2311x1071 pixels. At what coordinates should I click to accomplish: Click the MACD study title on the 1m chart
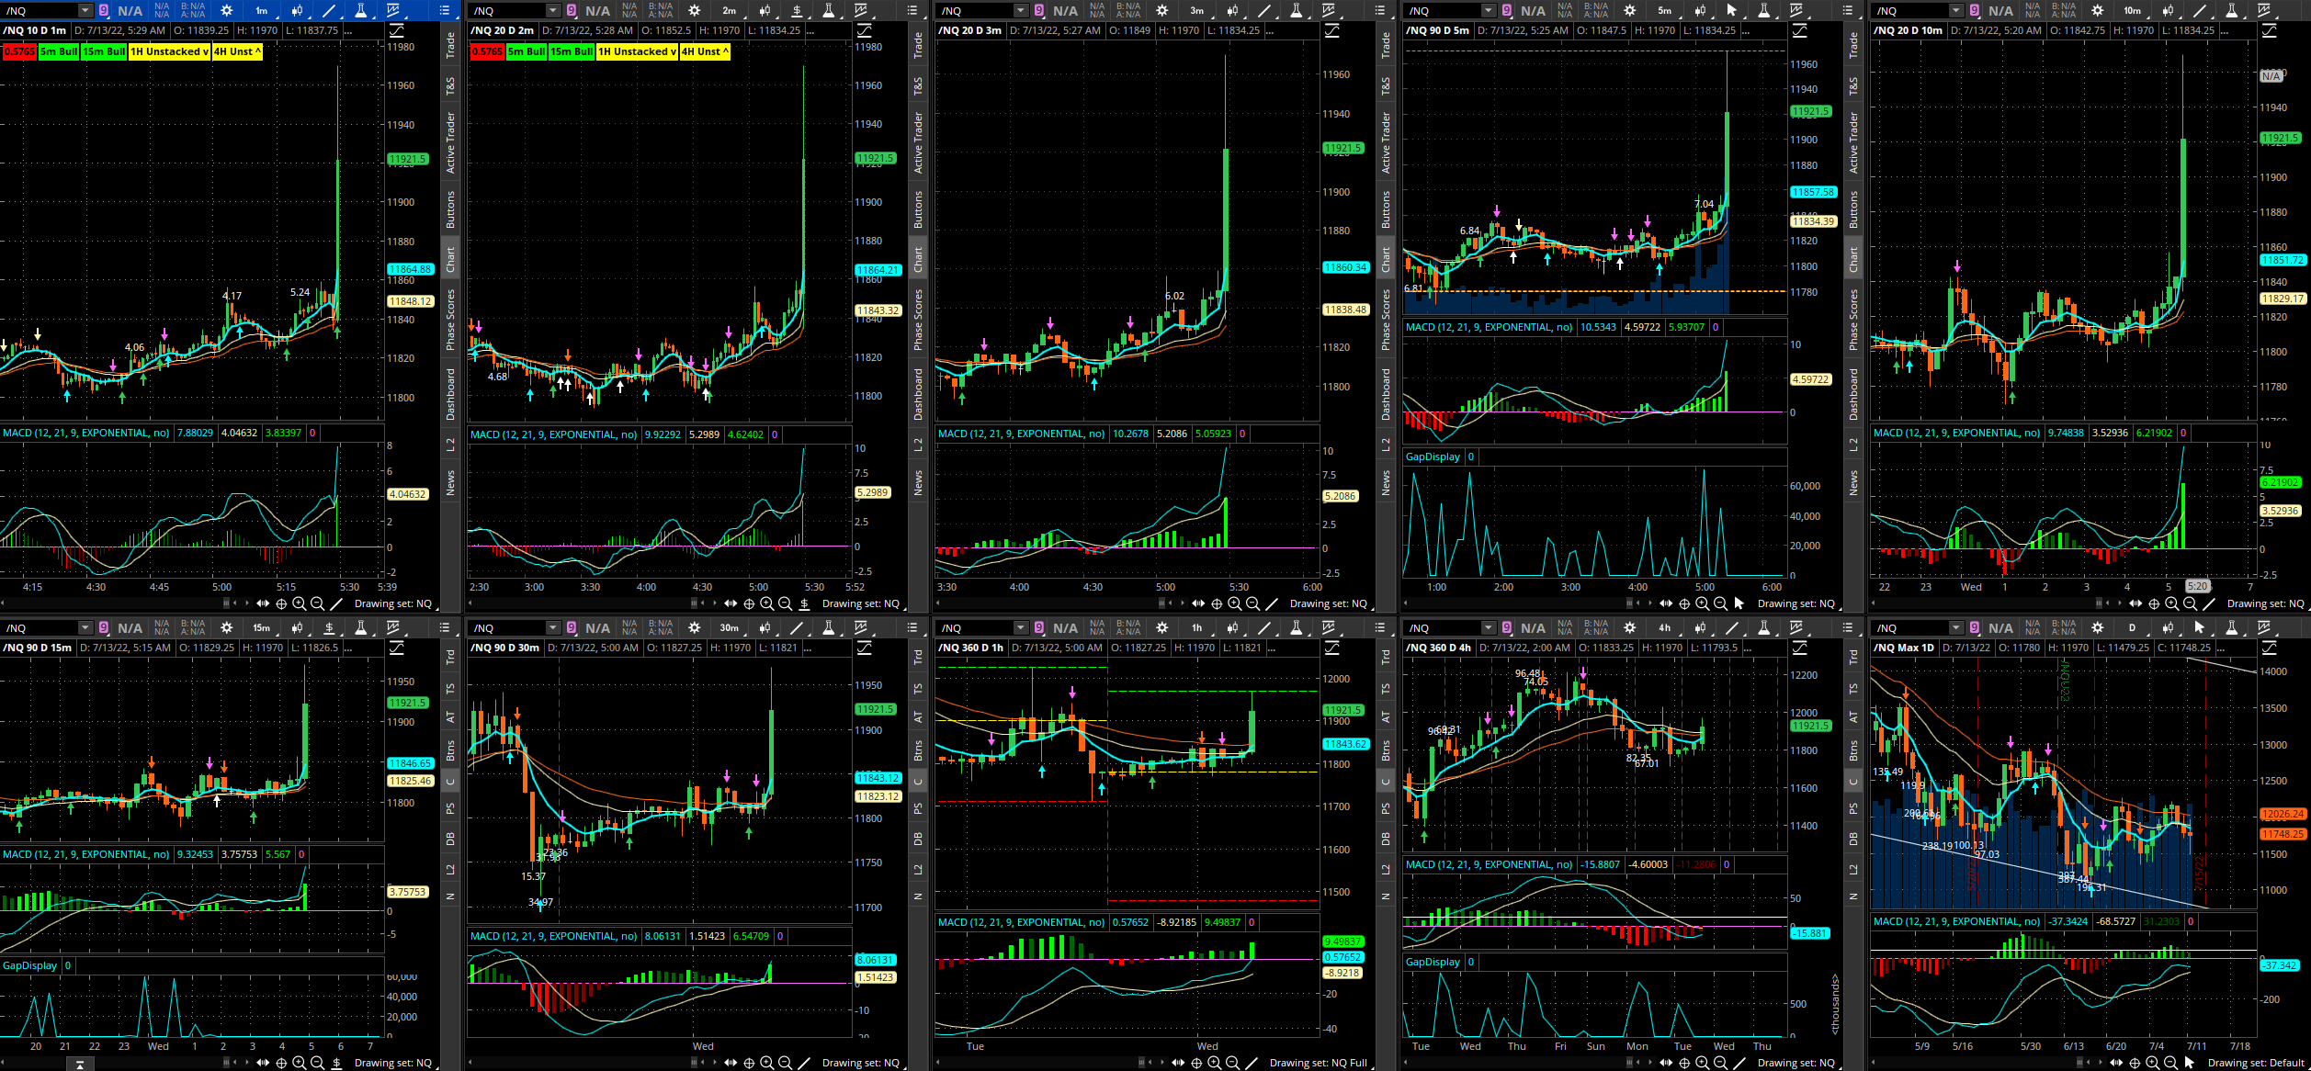[x=85, y=433]
